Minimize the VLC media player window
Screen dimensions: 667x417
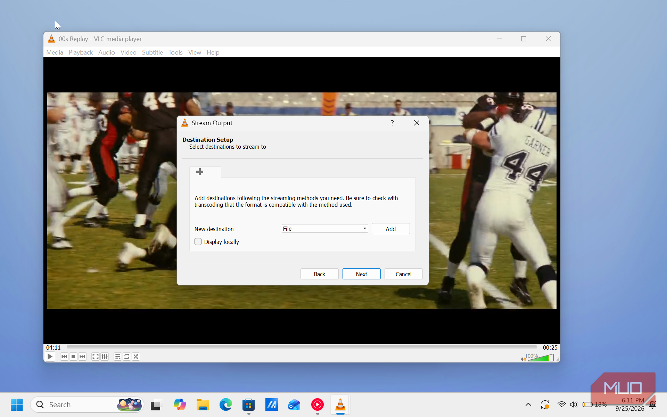[500, 39]
